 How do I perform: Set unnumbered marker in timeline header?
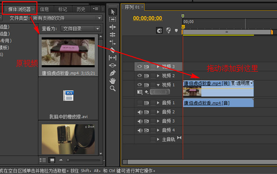176,30
